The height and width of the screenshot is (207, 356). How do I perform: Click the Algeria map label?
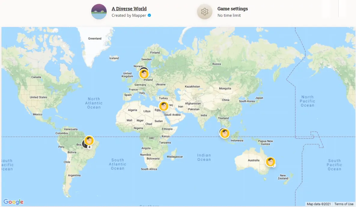[132, 110]
